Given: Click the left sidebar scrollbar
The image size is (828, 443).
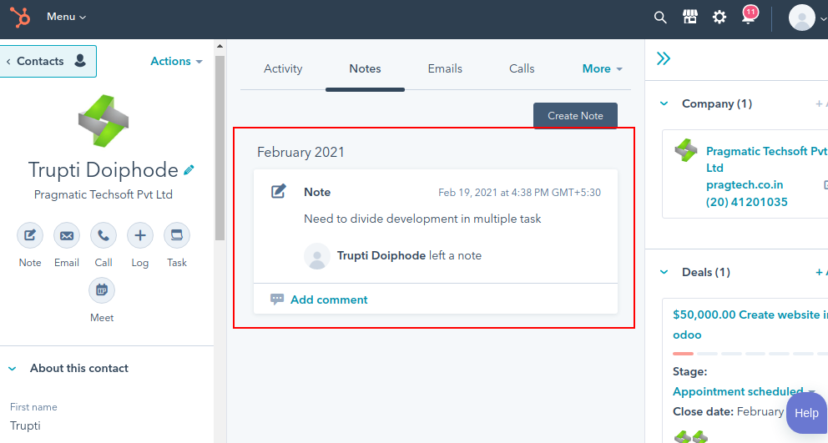Looking at the screenshot, I should 220,148.
